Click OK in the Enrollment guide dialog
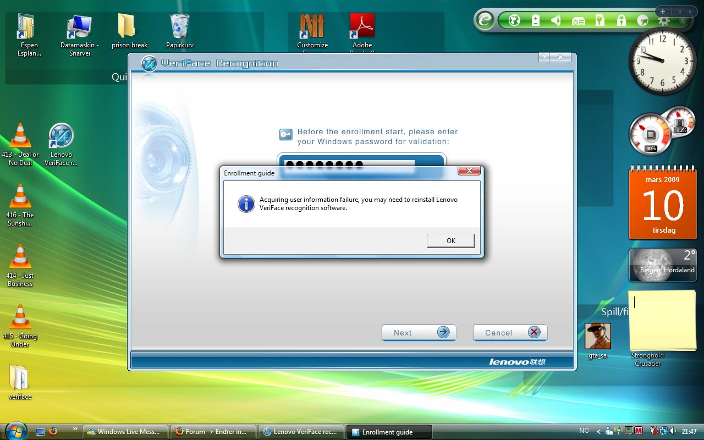The image size is (704, 440). (450, 240)
